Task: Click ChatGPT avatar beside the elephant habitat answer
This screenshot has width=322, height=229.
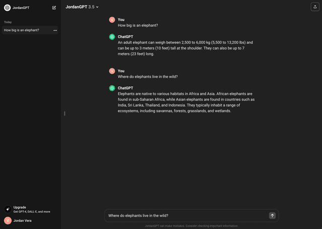Action: pyautogui.click(x=112, y=88)
